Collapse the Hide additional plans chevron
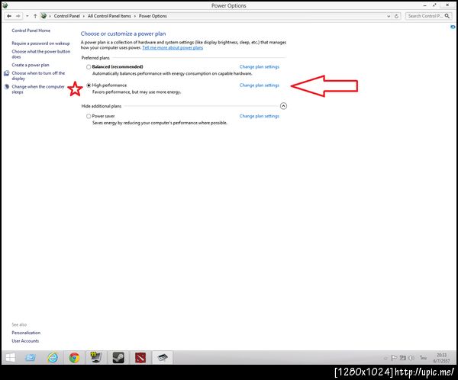 click(x=283, y=106)
